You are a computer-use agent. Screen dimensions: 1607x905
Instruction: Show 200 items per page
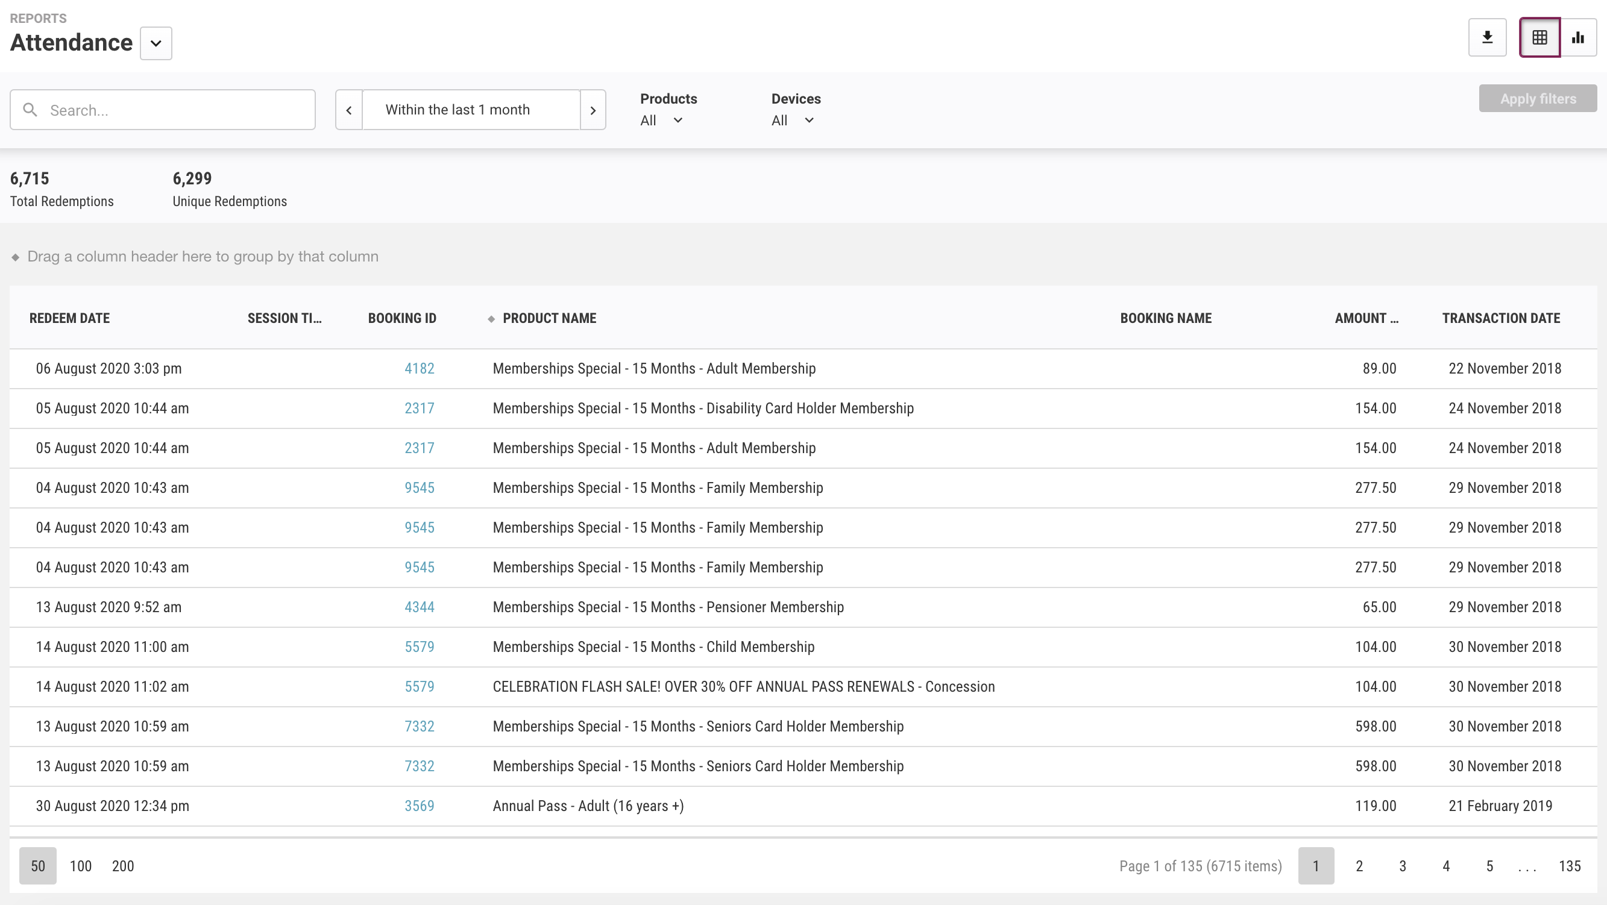(123, 866)
